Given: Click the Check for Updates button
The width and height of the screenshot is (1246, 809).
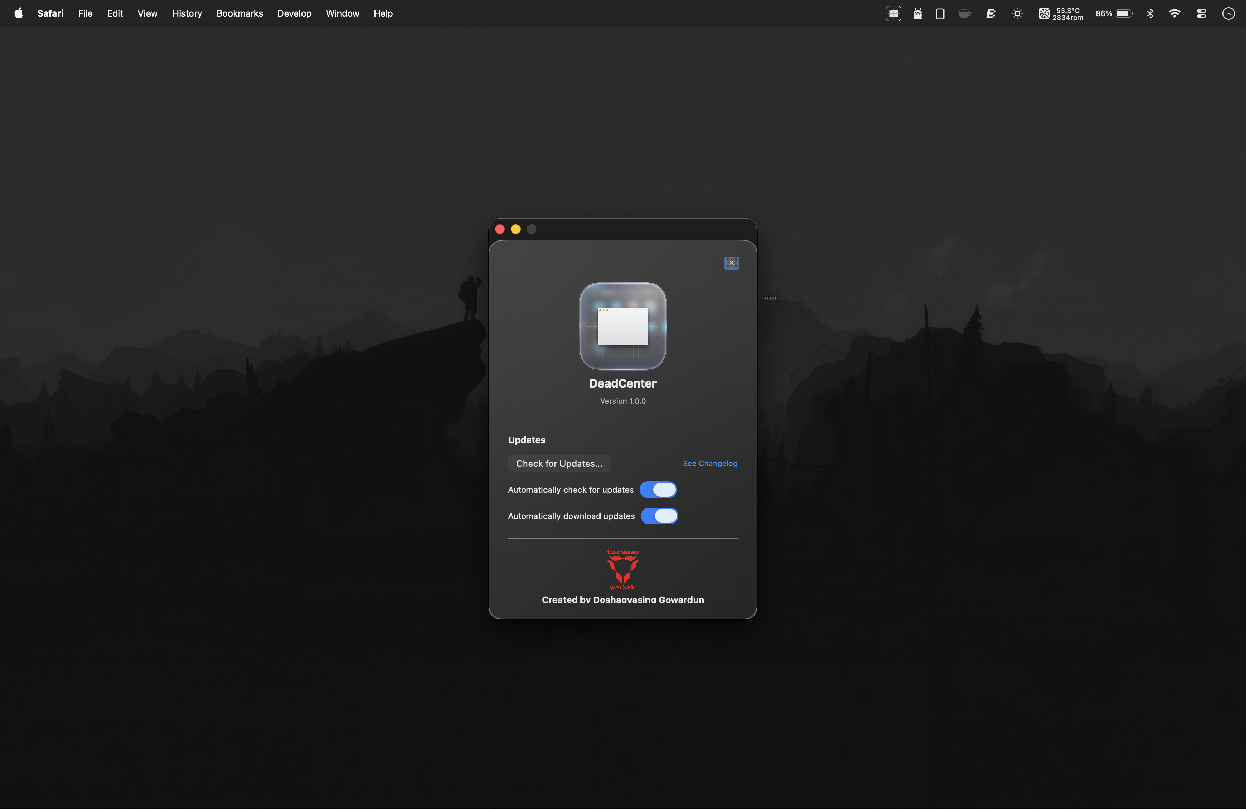Looking at the screenshot, I should click(559, 463).
